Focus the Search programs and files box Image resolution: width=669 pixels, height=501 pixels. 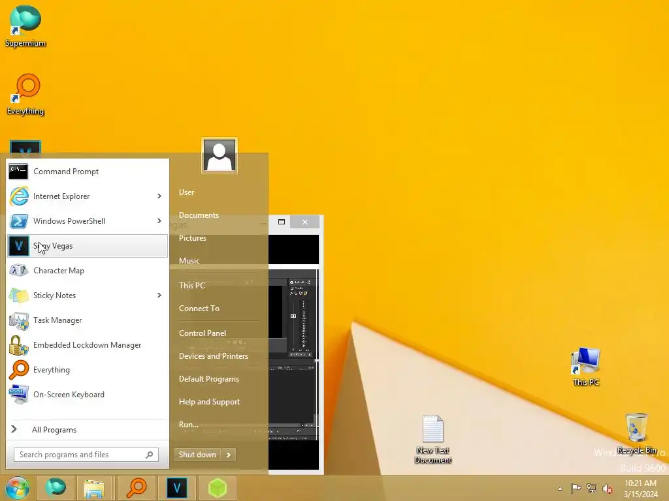[86, 455]
